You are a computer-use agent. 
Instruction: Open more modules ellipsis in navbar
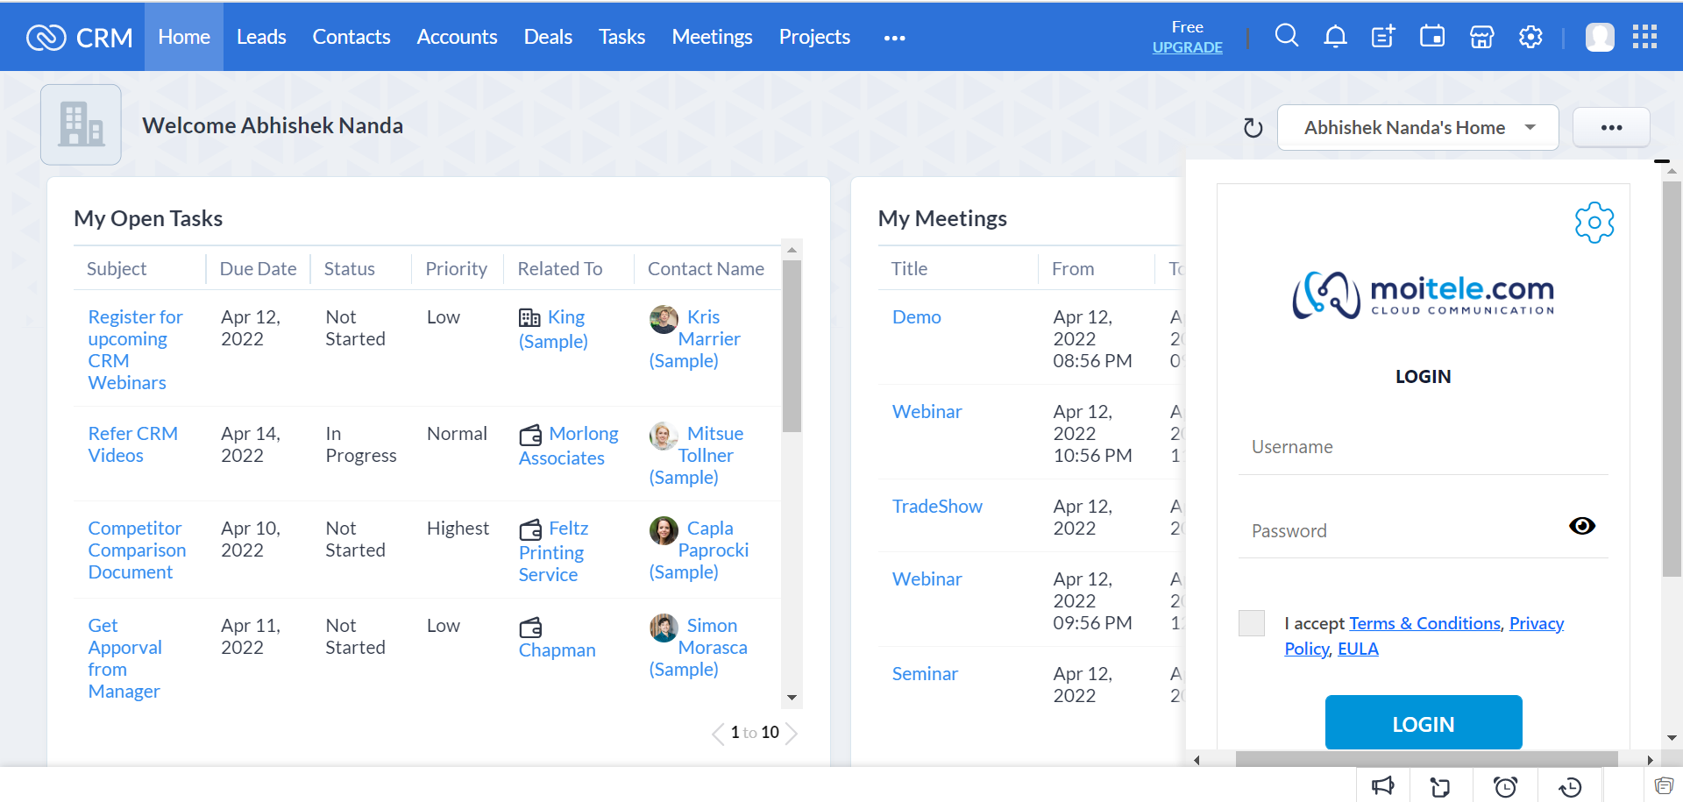[x=894, y=38]
